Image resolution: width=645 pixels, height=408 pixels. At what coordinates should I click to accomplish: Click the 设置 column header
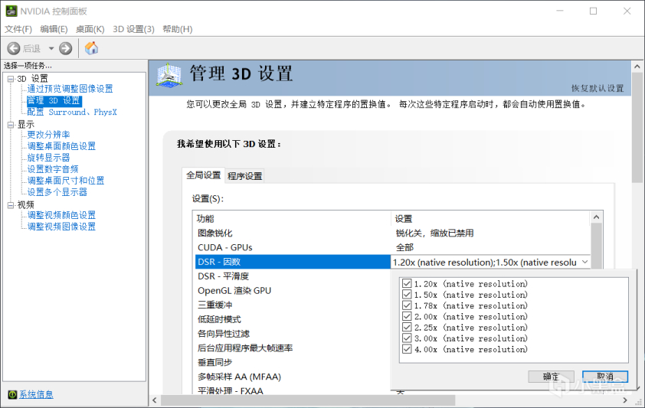point(491,219)
